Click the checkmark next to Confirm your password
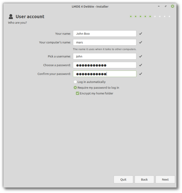Screen dimensions: 182x193 pos(140,74)
